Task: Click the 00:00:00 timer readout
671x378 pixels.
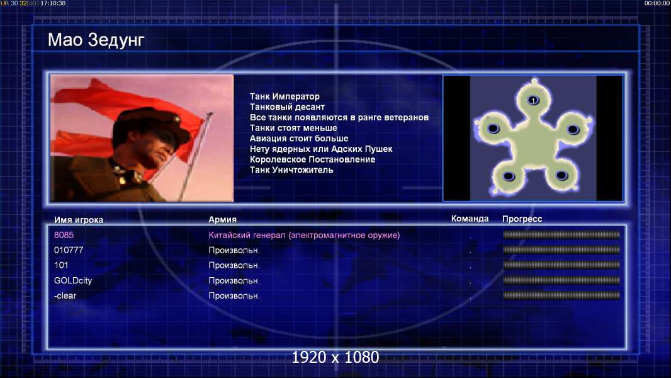Action: [657, 3]
